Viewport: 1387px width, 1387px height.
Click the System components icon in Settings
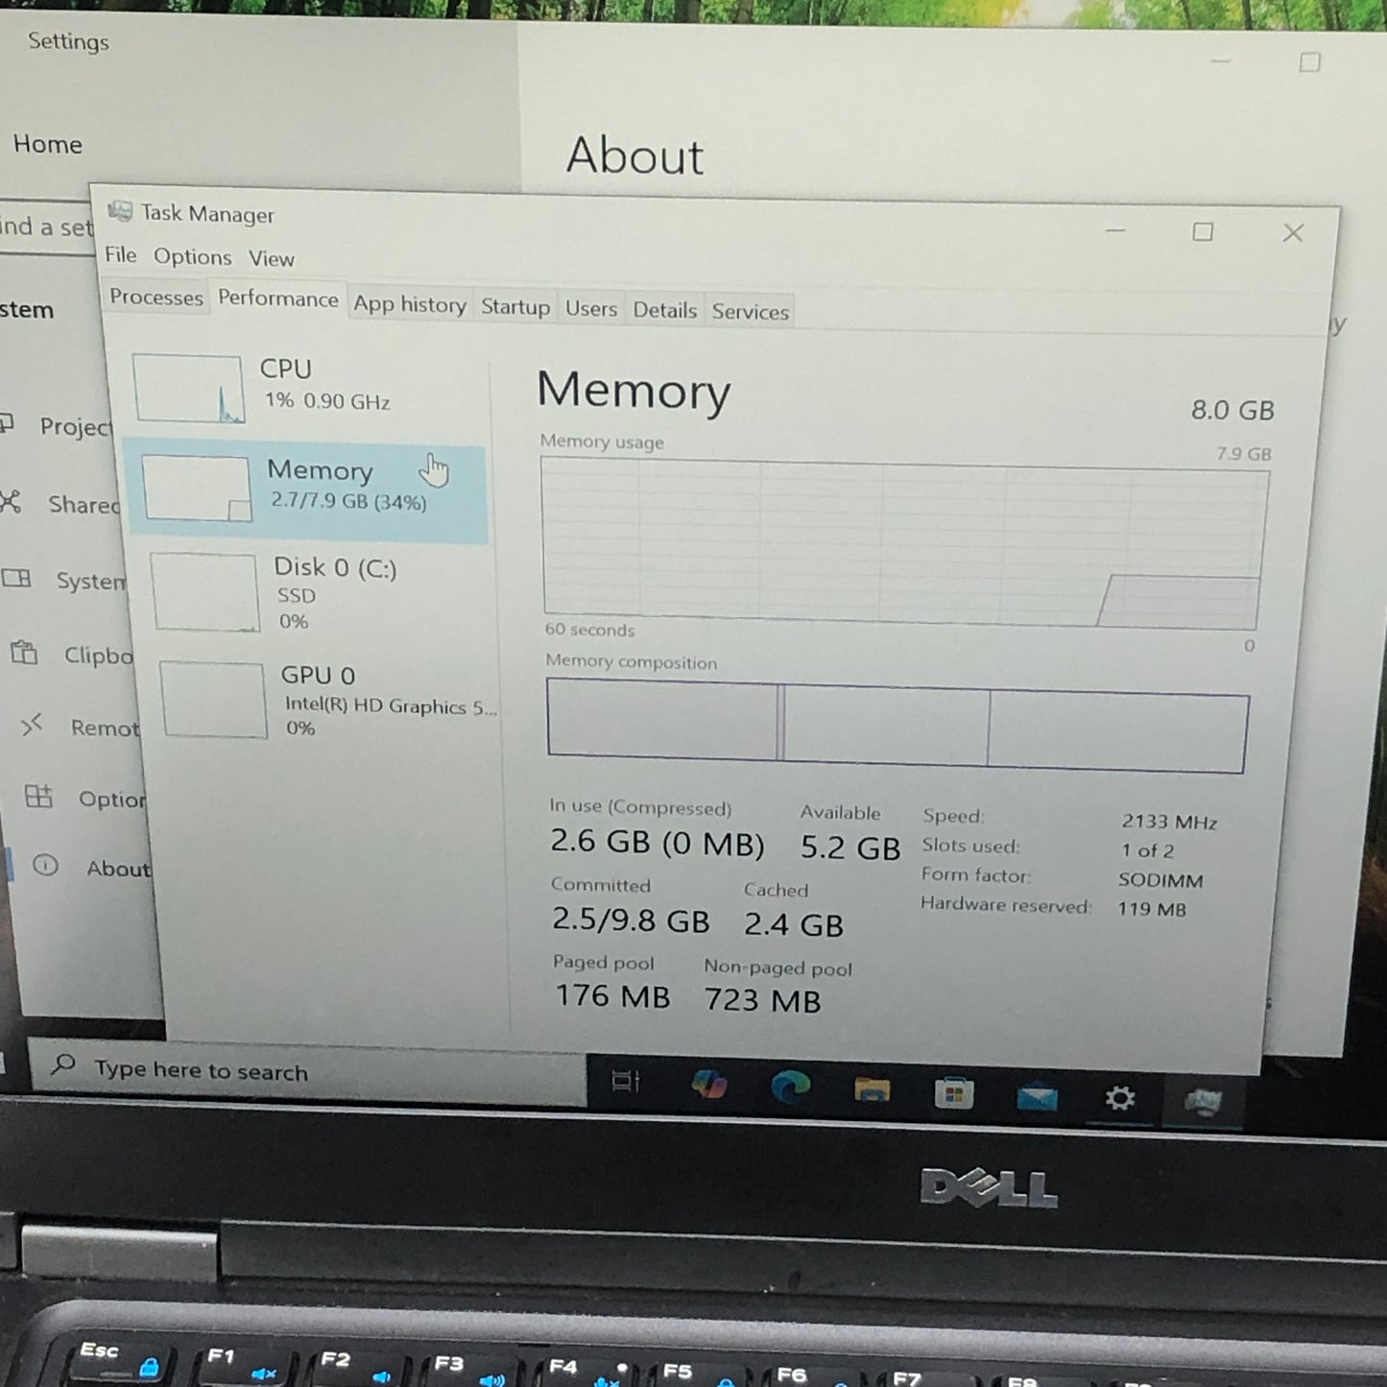15,578
